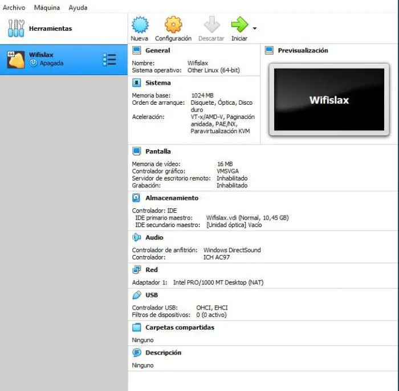399x391 pixels.
Task: Click the Herramientas tools icon
Action: click(16, 28)
